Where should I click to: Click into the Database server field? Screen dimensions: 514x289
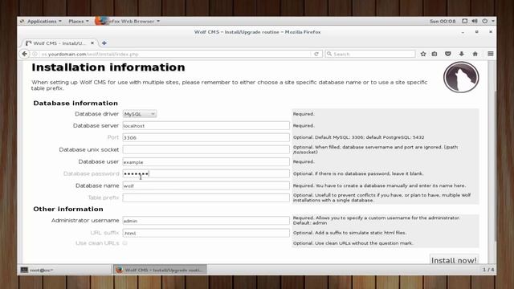[206, 126]
